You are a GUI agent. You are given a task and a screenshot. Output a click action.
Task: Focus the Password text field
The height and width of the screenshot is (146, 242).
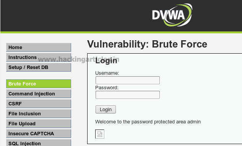click(128, 95)
